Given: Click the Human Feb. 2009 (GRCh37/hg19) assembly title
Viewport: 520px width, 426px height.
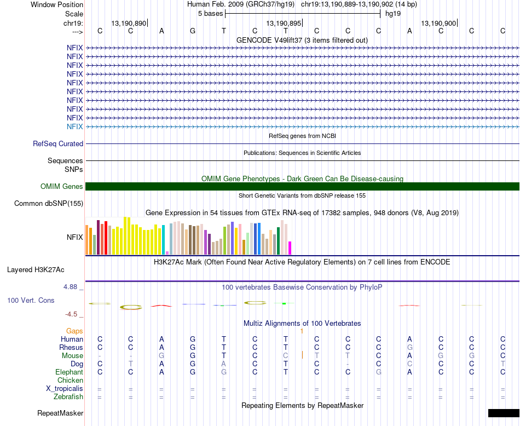Looking at the screenshot, I should tap(241, 4).
